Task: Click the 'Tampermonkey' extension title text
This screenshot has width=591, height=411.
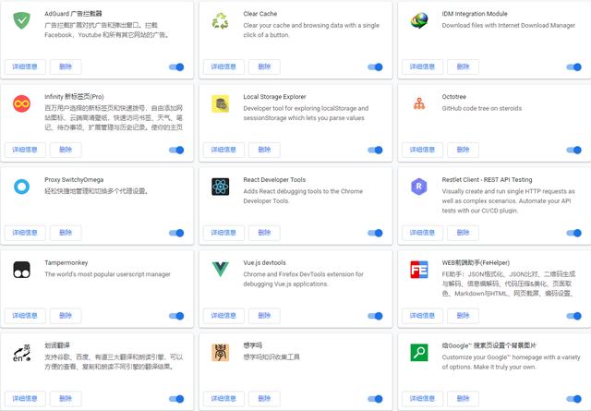Action: (x=66, y=263)
